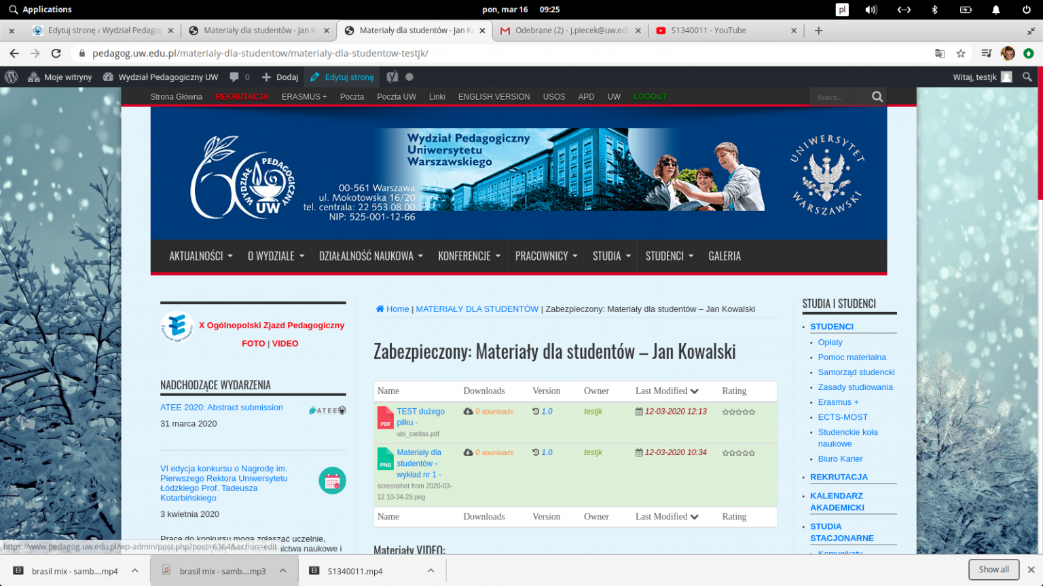Open the TEST dużego pliku file link
The height and width of the screenshot is (586, 1043).
(420, 417)
